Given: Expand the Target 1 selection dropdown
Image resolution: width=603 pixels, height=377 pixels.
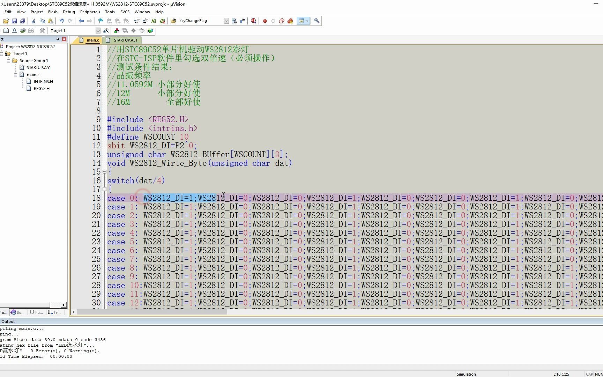Looking at the screenshot, I should tap(98, 31).
